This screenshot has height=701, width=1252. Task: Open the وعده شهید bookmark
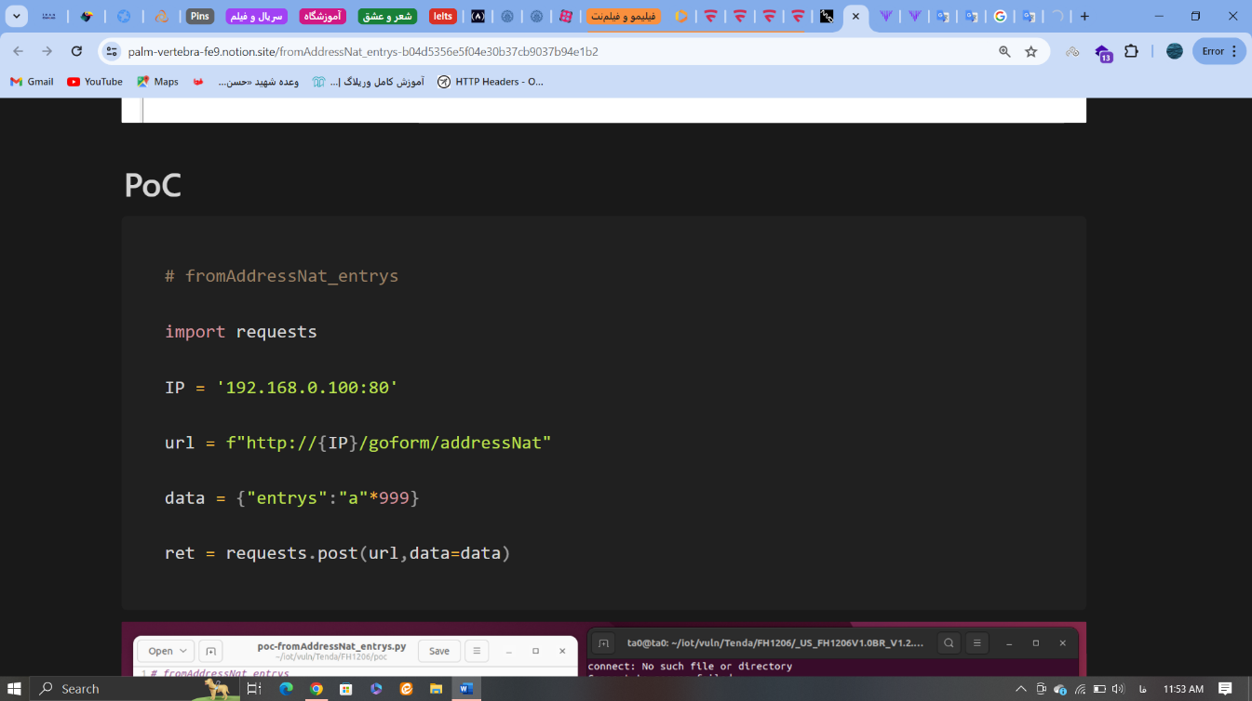(258, 82)
